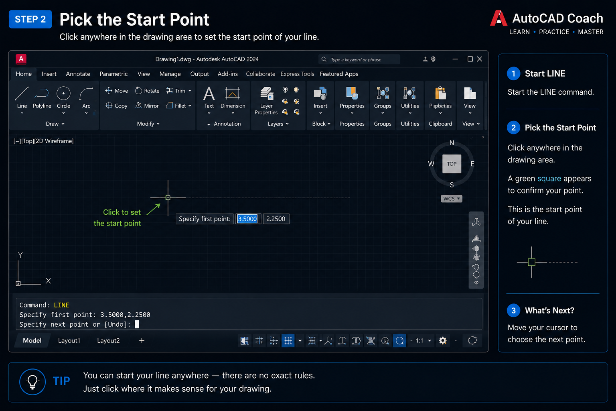Open the 1:1 annotation scale dropdown
The height and width of the screenshot is (411, 616).
pos(423,341)
